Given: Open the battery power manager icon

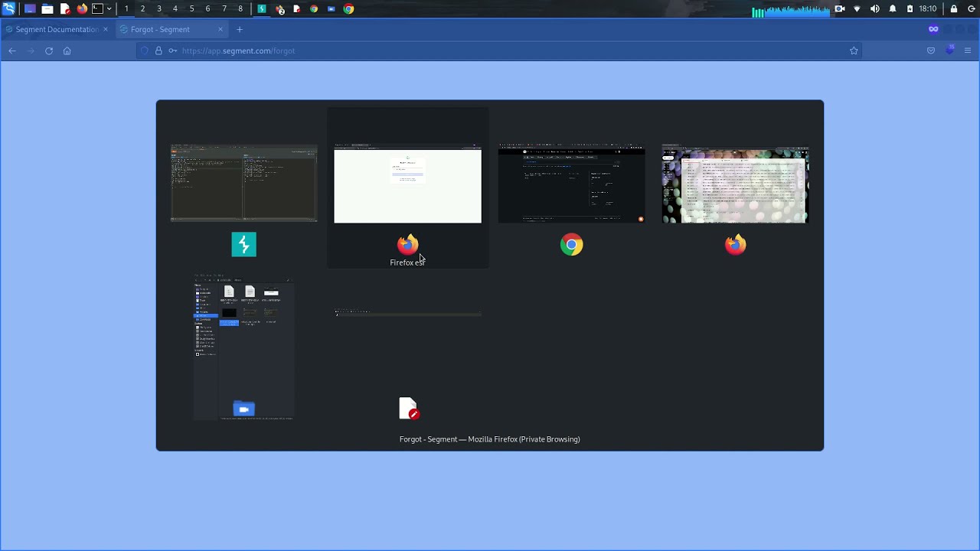Looking at the screenshot, I should coord(910,9).
